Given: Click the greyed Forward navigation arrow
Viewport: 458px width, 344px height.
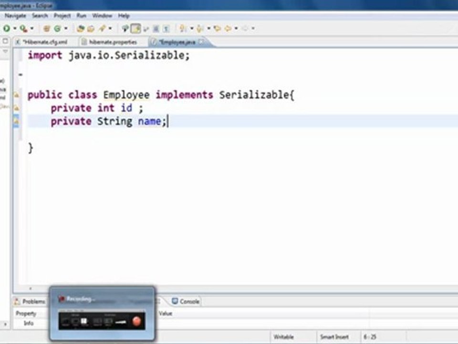Looking at the screenshot, I should click(x=245, y=28).
